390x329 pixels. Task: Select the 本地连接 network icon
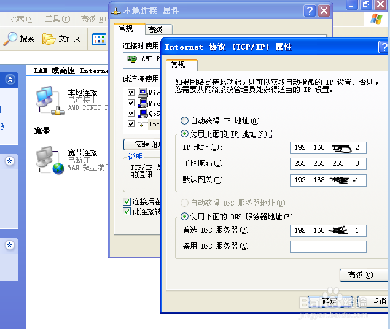coord(50,101)
